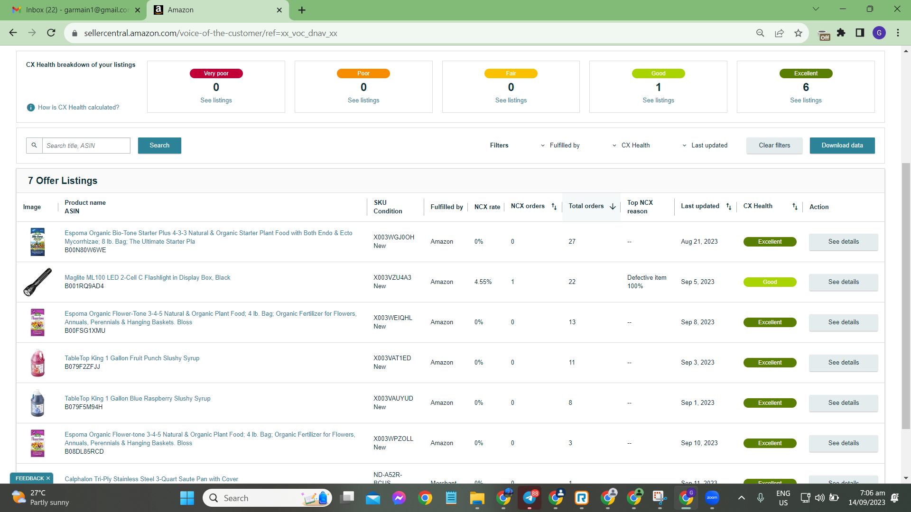Sort listings by CX Health column

795,207
